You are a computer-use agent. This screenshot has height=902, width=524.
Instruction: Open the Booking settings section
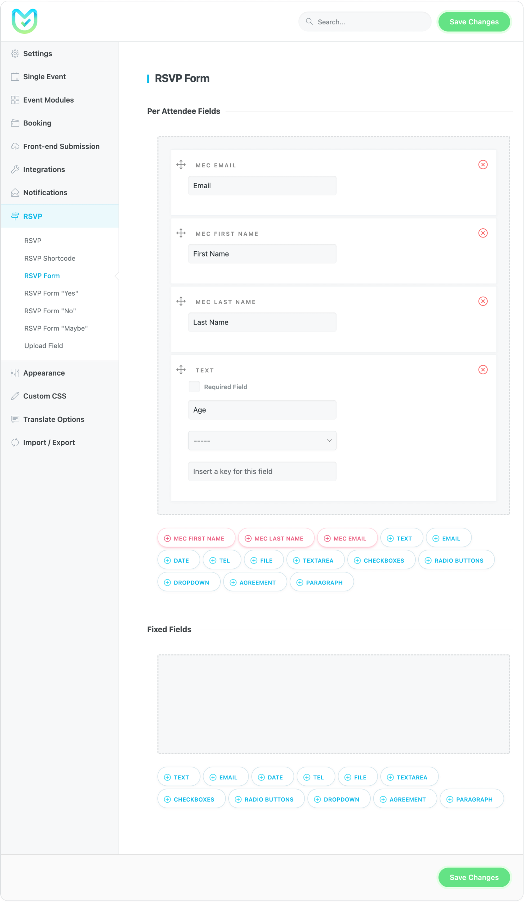click(37, 123)
